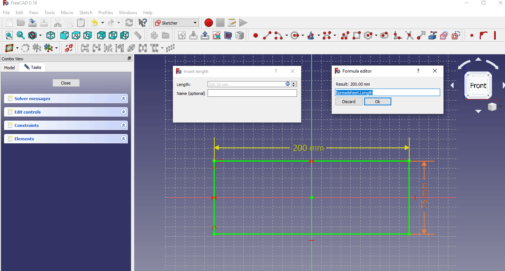This screenshot has width=505, height=271.
Task: Click Discard in the Formula editor
Action: pos(349,102)
